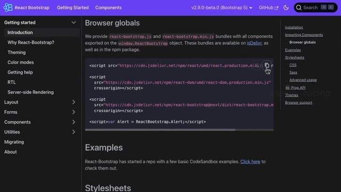
Task: Expand the Components sidebar chevron
Action: [74, 122]
